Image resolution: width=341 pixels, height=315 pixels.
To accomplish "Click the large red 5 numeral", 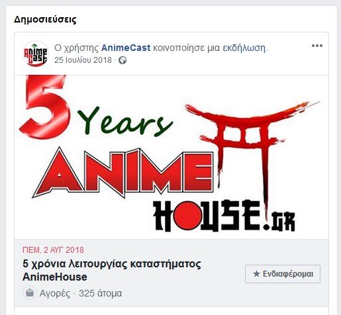I will click(x=45, y=107).
